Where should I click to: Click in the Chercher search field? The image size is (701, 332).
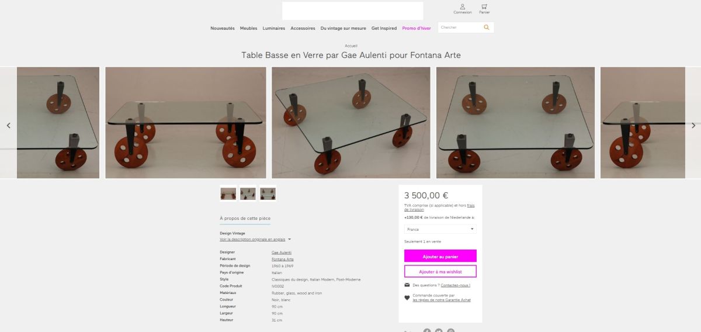click(460, 27)
